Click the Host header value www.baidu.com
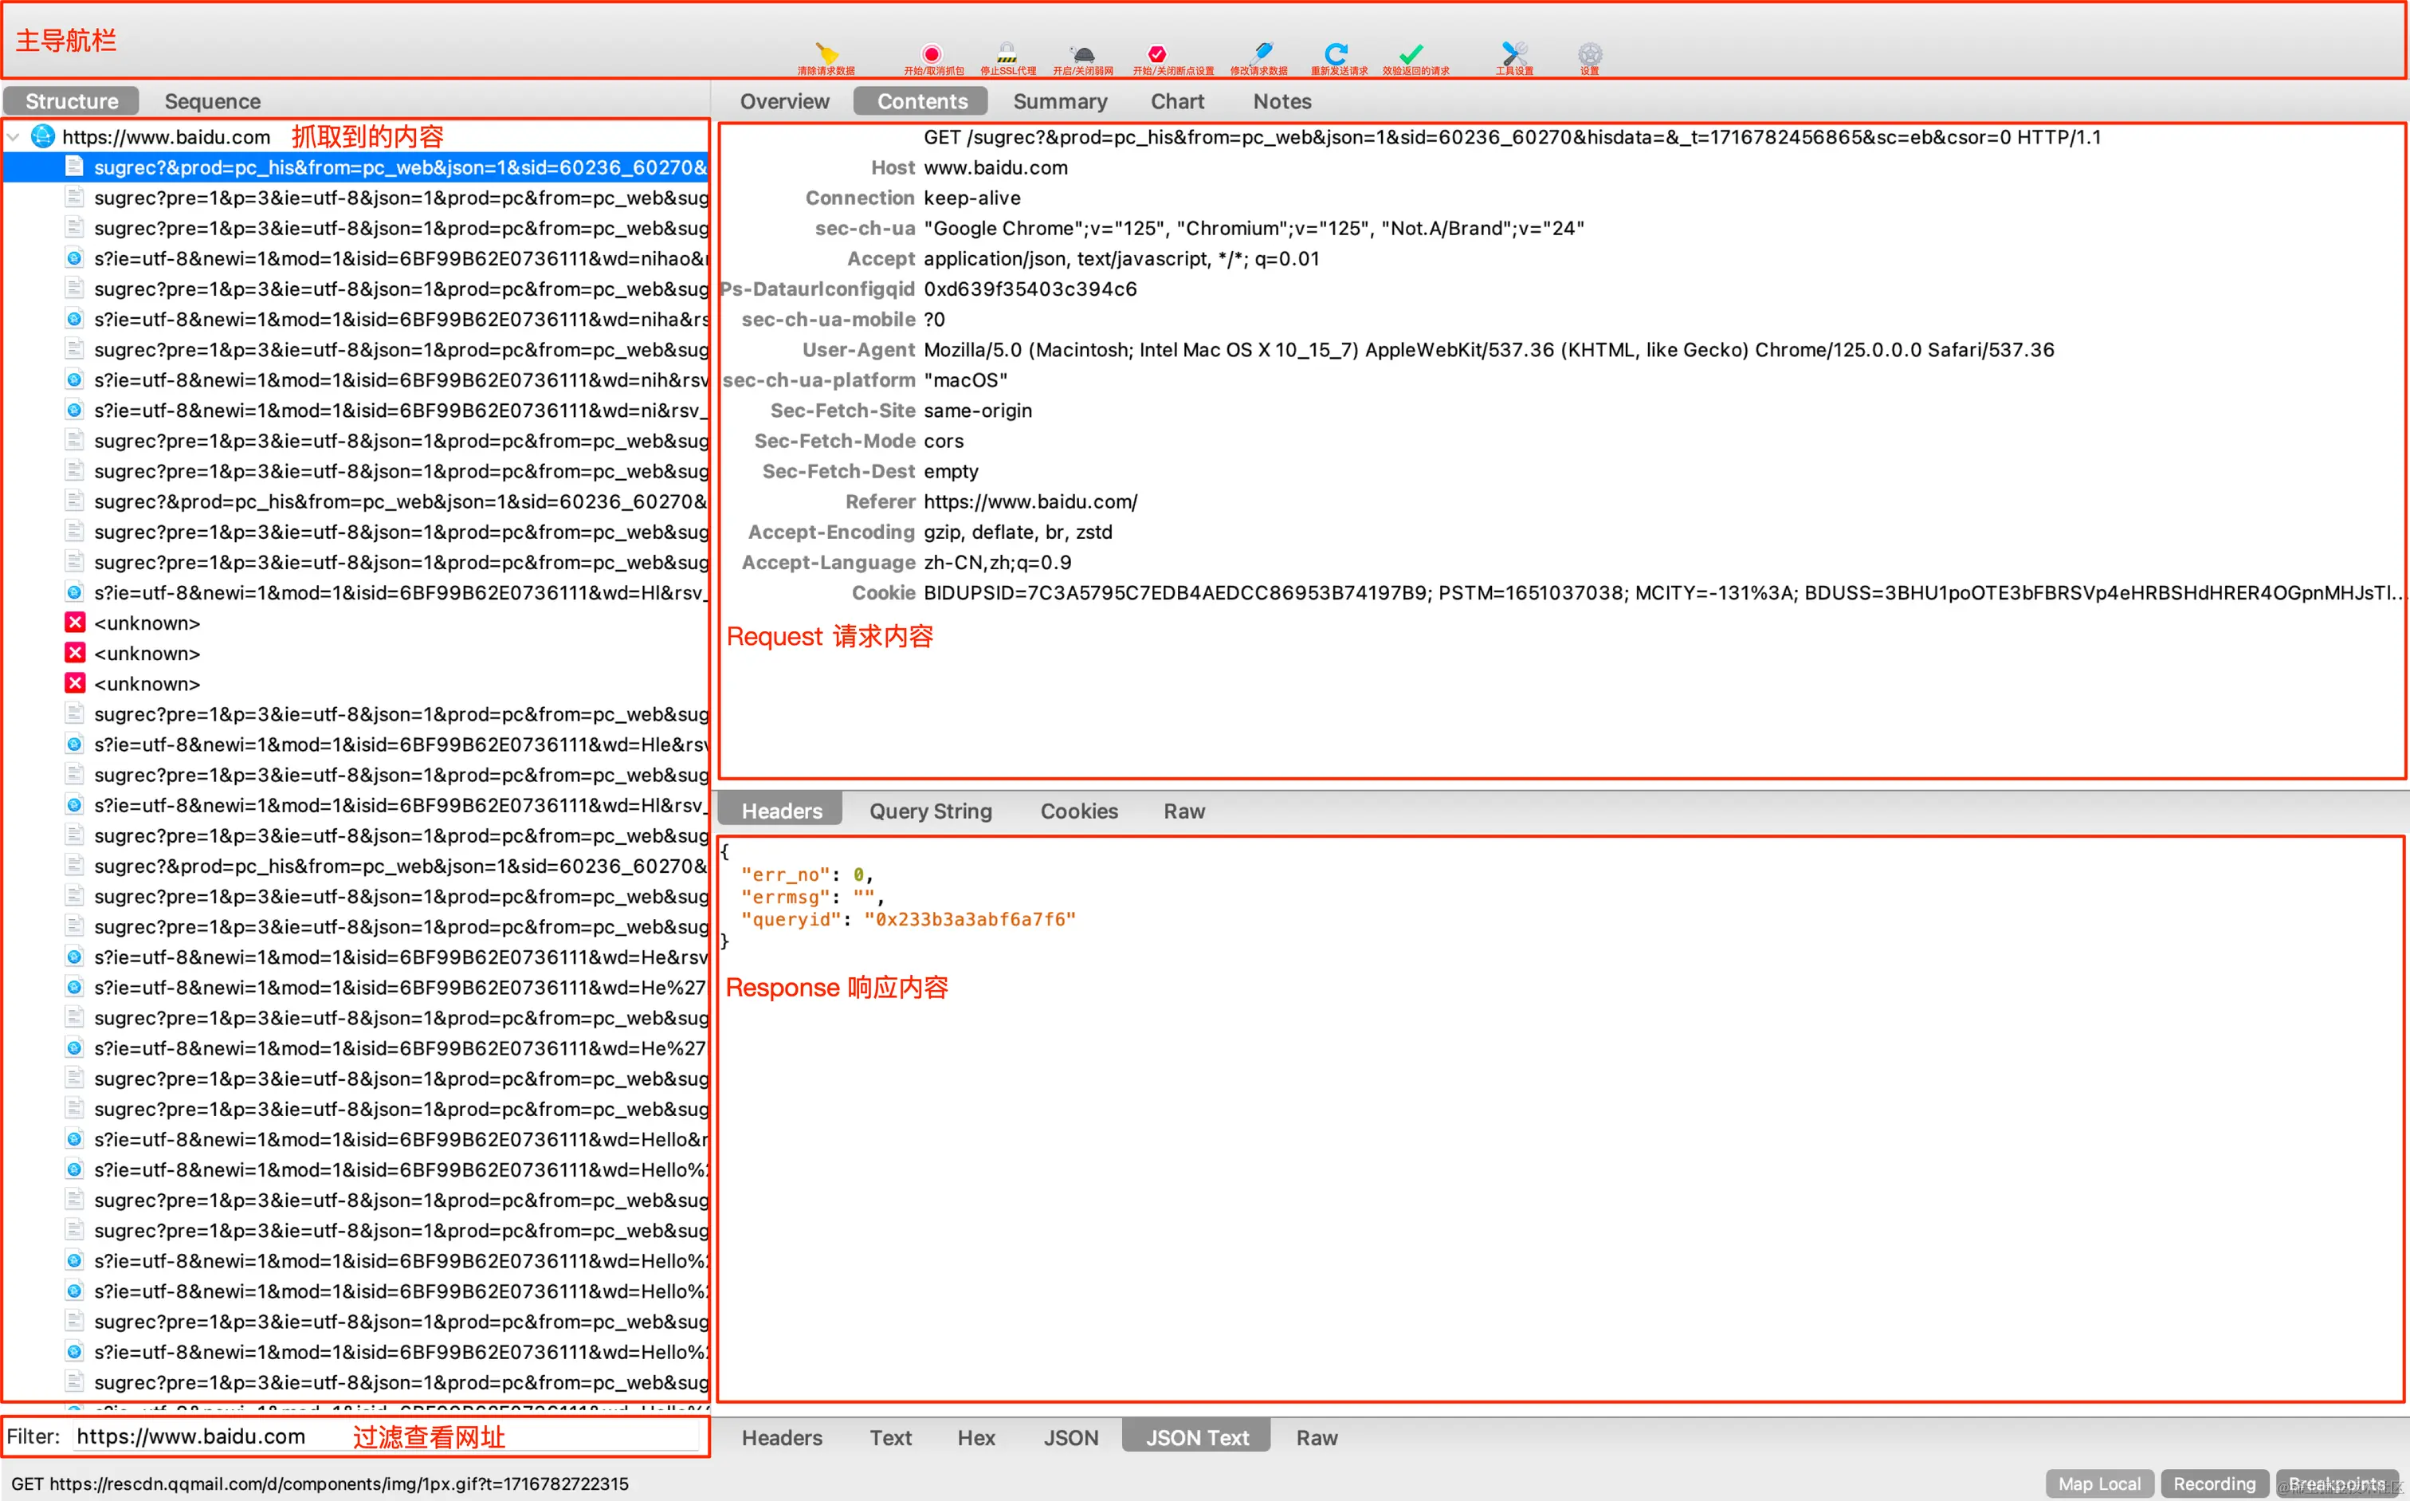Viewport: 2410px width, 1501px height. click(995, 167)
